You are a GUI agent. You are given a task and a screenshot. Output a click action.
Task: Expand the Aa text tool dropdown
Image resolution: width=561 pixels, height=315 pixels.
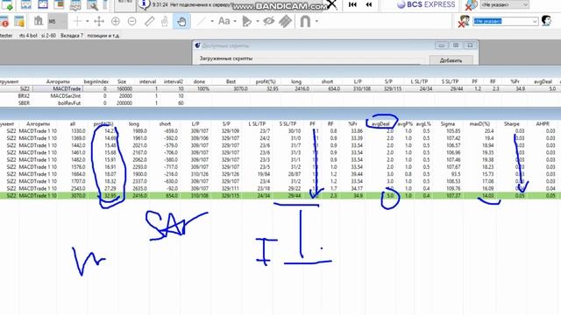[x=235, y=21]
